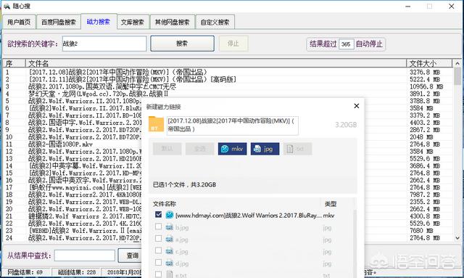Select row 3 国英双语 CMCT无尽
The width and height of the screenshot is (464, 278).
pos(228,86)
